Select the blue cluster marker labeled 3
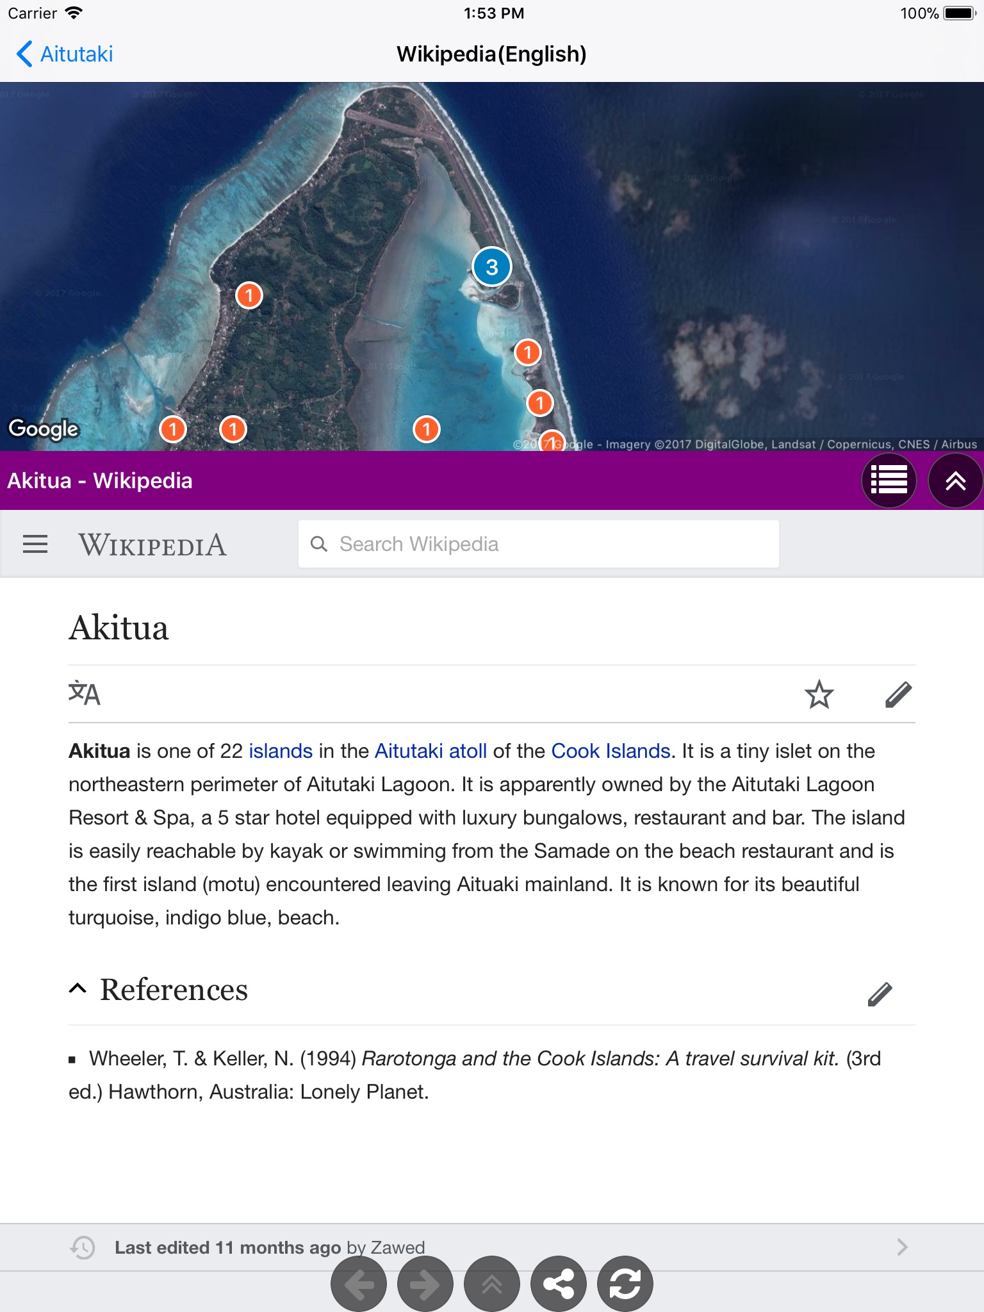 tap(491, 266)
